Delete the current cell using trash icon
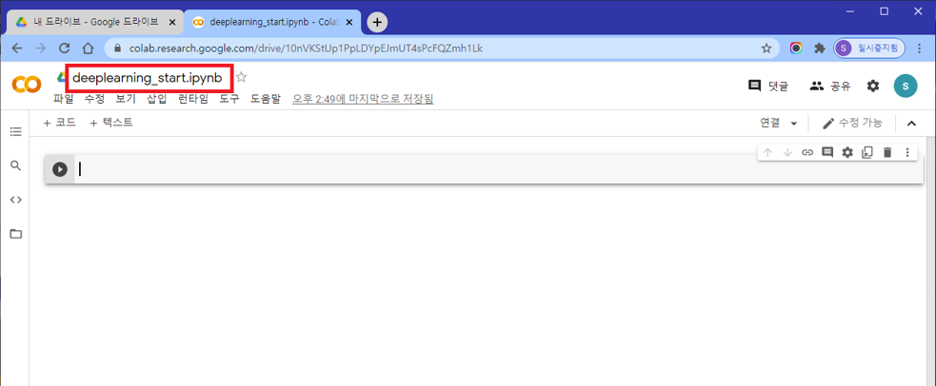The width and height of the screenshot is (936, 386). tap(887, 152)
